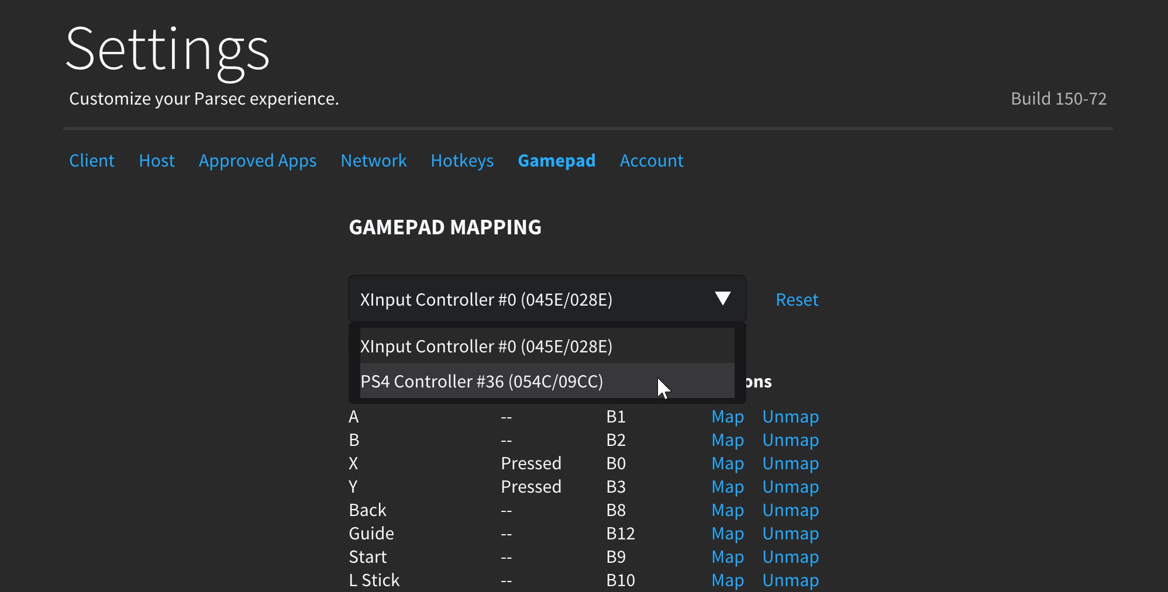This screenshot has height=592, width=1168.
Task: Open the Client settings tab
Action: click(x=92, y=161)
